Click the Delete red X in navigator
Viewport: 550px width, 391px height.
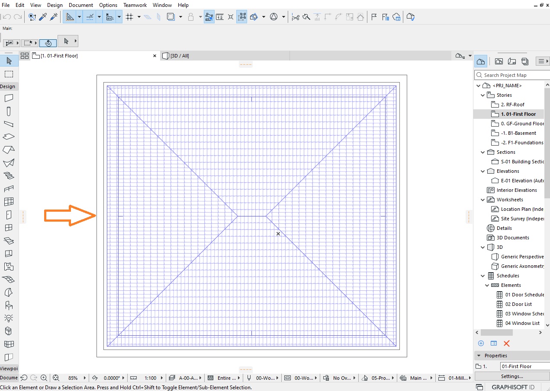[x=507, y=343]
